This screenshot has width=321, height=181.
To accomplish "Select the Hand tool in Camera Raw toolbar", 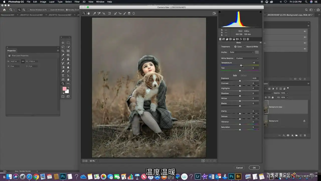I will coord(89,13).
